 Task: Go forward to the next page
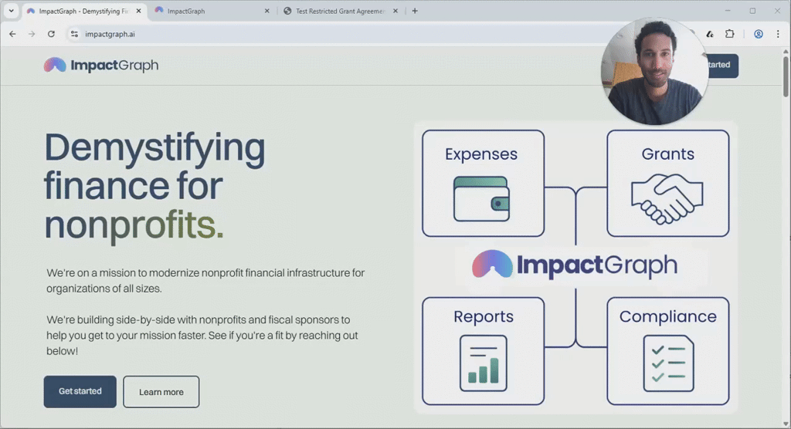[32, 34]
